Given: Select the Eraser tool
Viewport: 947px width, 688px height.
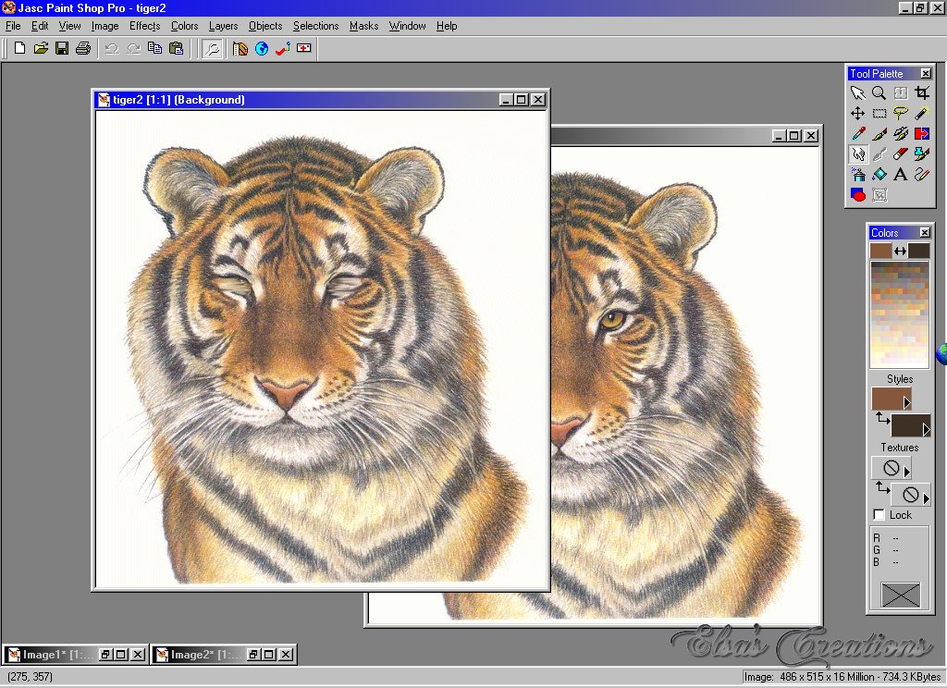Looking at the screenshot, I should click(x=900, y=154).
